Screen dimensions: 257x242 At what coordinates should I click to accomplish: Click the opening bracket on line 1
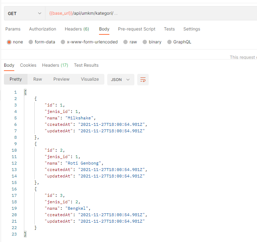(x=25, y=92)
